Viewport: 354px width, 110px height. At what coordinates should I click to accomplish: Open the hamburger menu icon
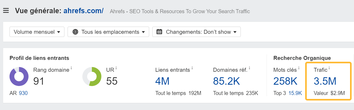(x=6, y=11)
